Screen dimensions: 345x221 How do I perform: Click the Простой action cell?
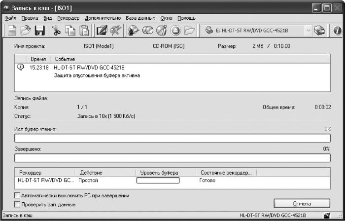tap(88, 181)
